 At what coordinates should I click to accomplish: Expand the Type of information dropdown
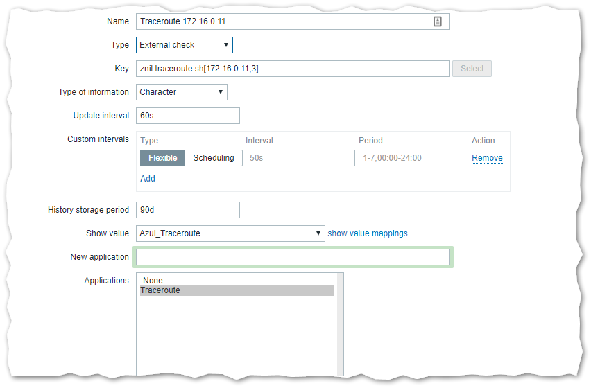pyautogui.click(x=181, y=92)
